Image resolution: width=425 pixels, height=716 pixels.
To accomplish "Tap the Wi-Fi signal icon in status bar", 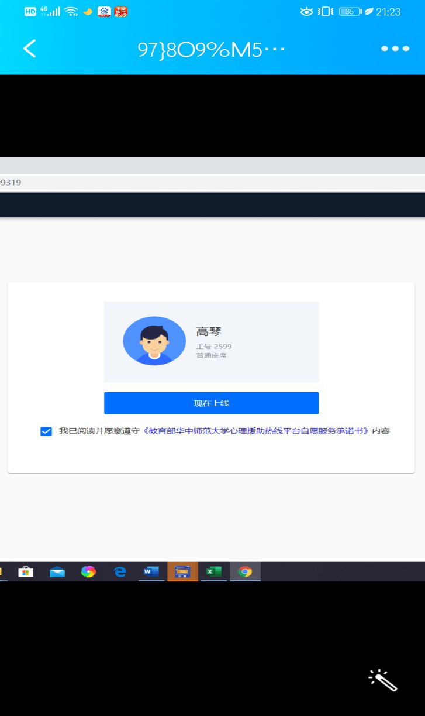I will (71, 12).
